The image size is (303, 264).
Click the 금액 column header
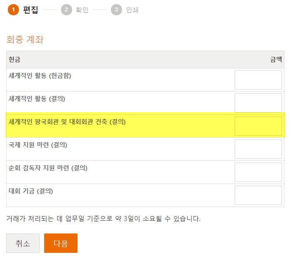coord(276,59)
